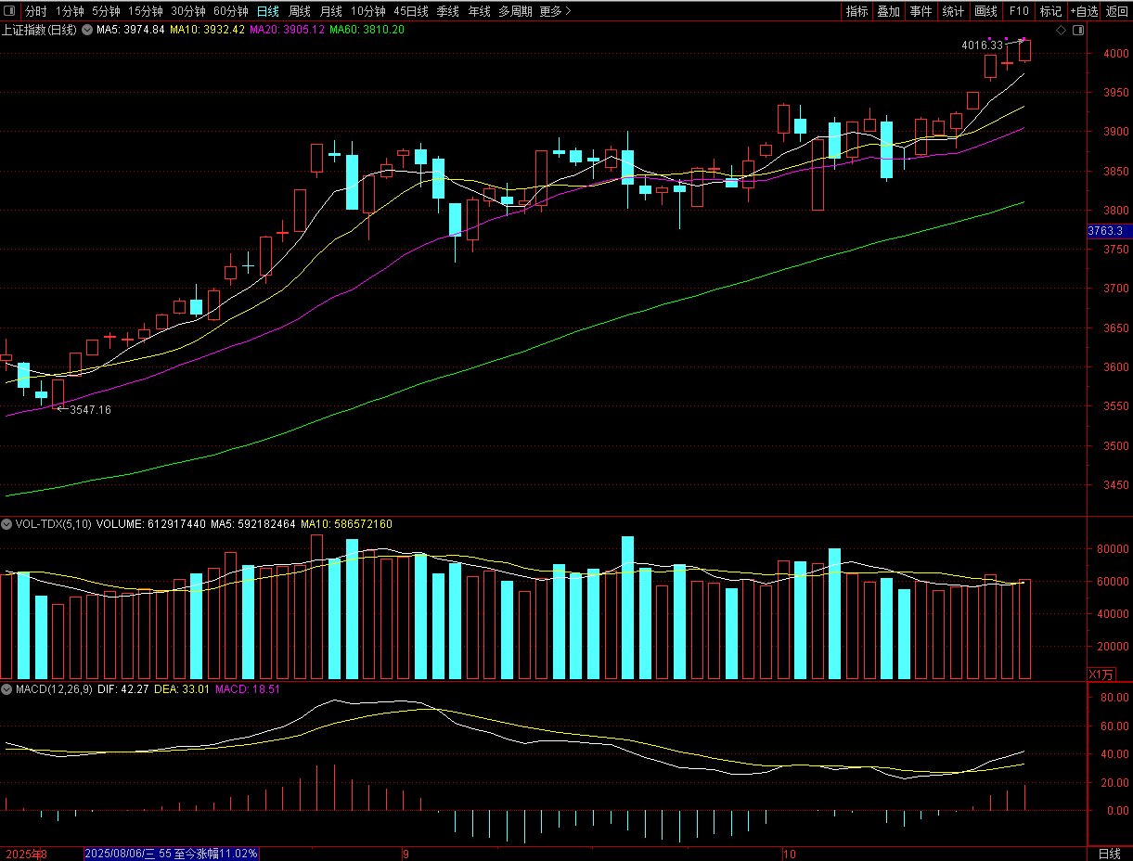This screenshot has height=861, width=1133.
Task: Click the 日线 label at bottom-right corner
Action: 1109,854
